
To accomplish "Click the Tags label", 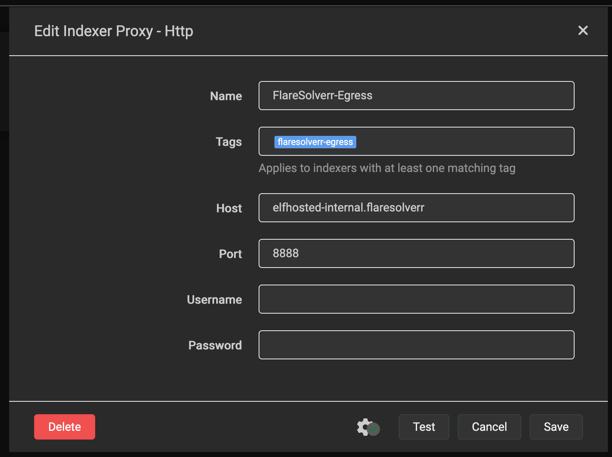I will pyautogui.click(x=228, y=142).
